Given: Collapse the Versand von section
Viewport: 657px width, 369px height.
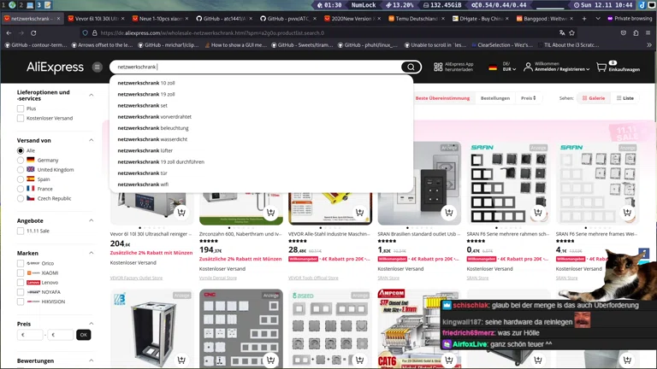Looking at the screenshot, I should [x=92, y=140].
